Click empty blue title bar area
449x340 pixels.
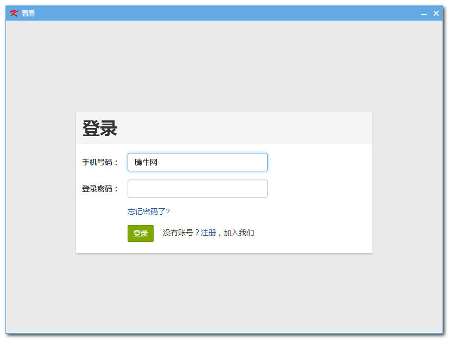[217, 14]
